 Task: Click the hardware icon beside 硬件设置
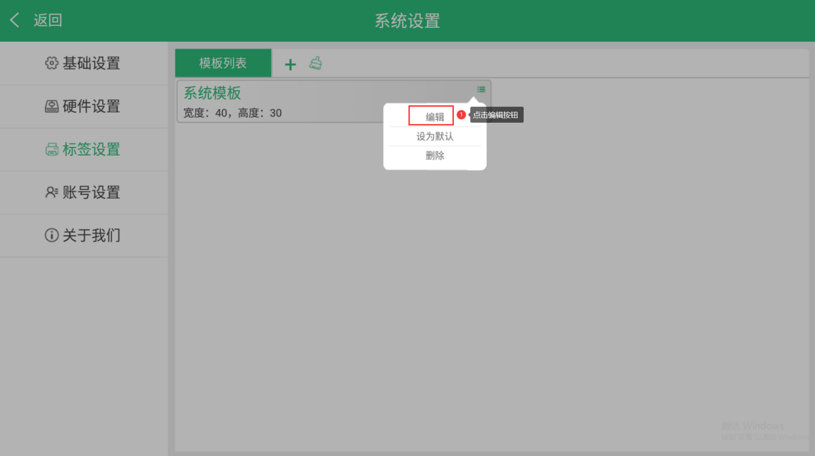pos(51,107)
